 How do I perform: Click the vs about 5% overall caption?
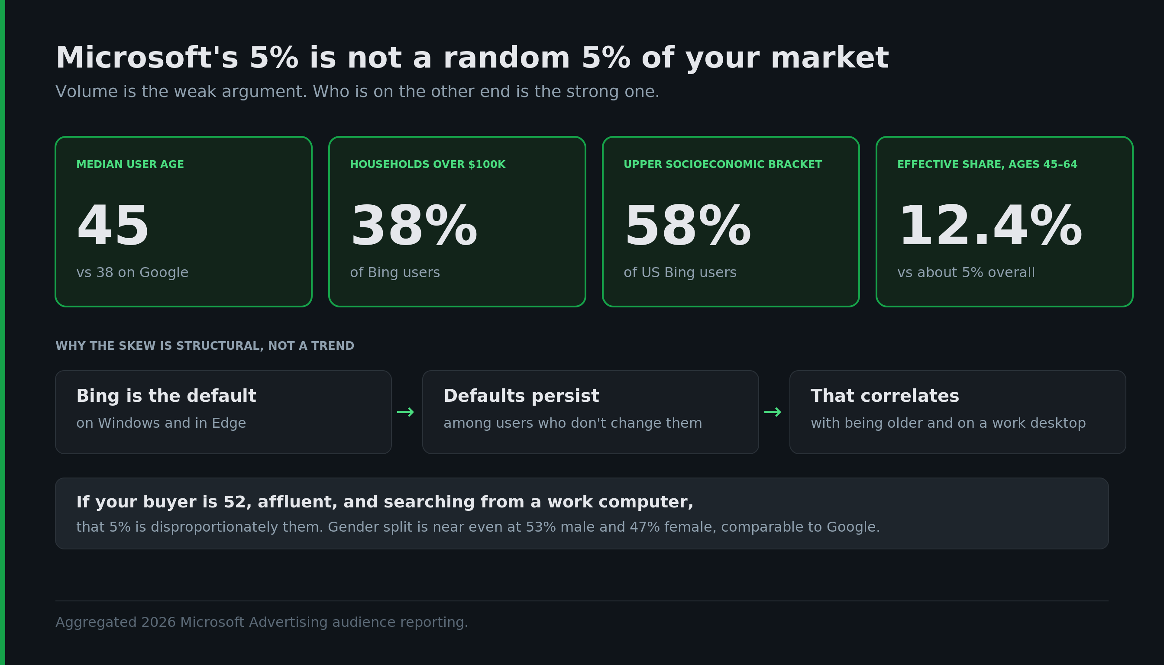pos(966,273)
